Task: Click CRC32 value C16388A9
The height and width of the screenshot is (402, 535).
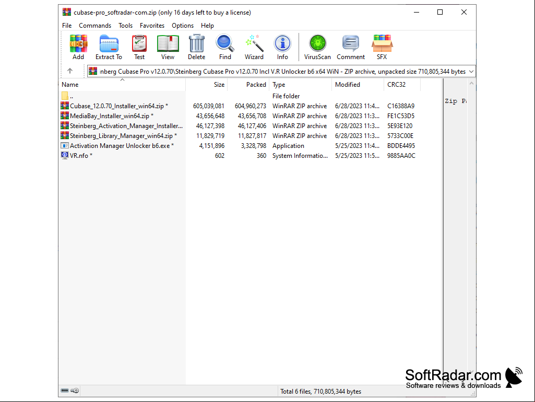Action: tap(401, 106)
